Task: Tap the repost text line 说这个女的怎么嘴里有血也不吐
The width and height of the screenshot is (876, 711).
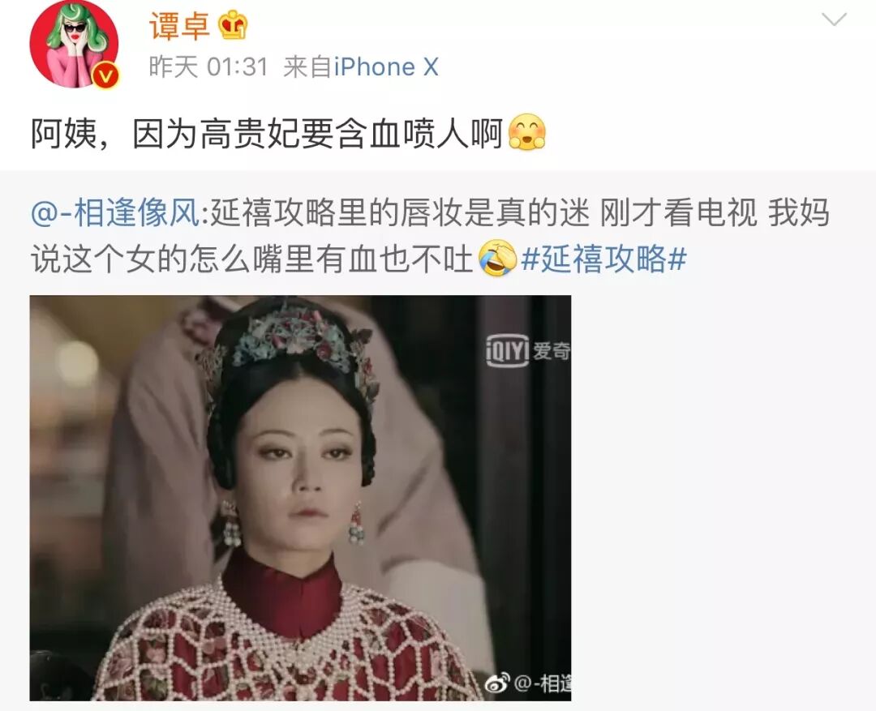Action: tap(252, 259)
